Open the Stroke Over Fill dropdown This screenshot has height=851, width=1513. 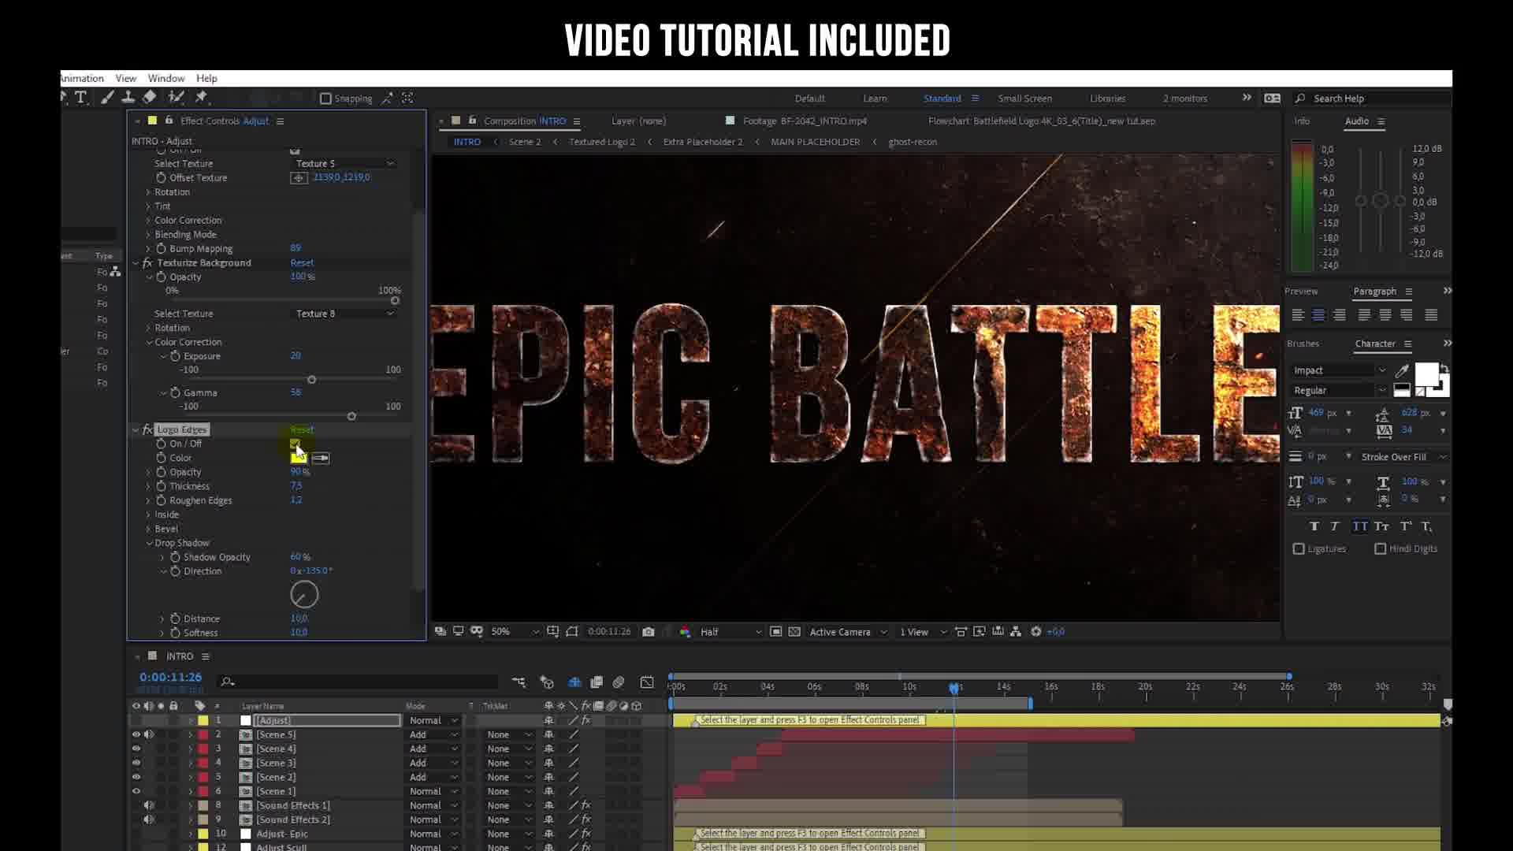[1403, 457]
